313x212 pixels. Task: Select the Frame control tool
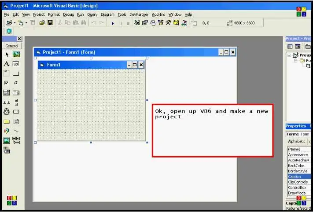pyautogui.click(x=7, y=73)
